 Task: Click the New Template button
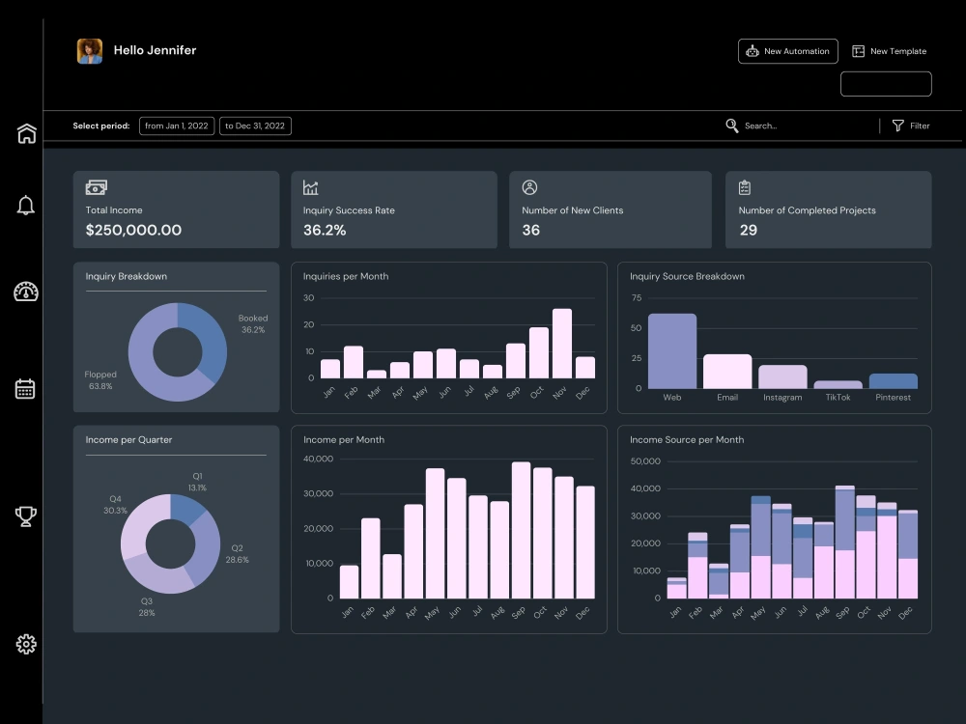890,51
